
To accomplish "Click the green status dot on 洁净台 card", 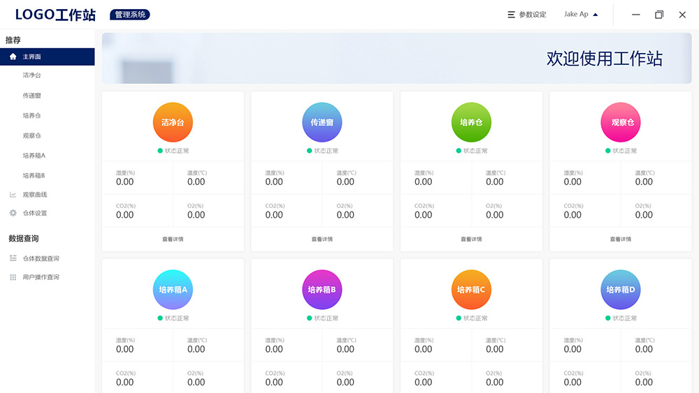I will tap(160, 151).
